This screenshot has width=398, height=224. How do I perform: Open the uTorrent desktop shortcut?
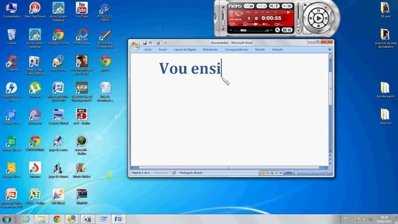click(35, 90)
